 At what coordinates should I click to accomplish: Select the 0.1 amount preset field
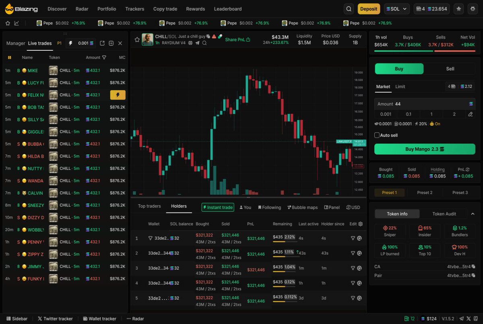click(x=408, y=114)
